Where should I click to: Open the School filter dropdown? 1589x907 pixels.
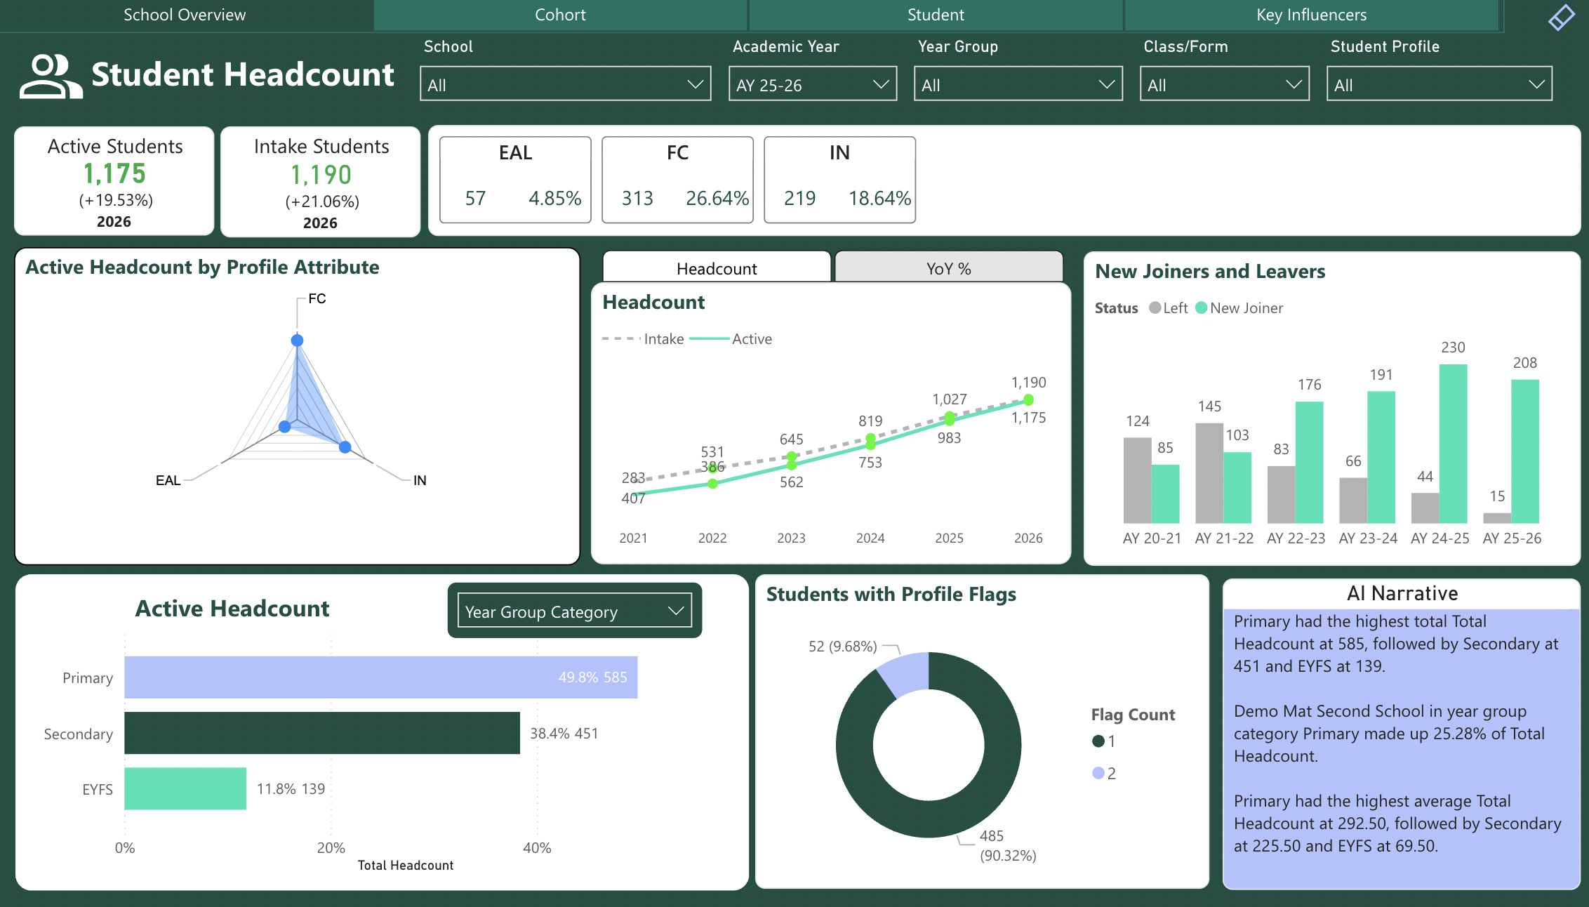tap(565, 84)
